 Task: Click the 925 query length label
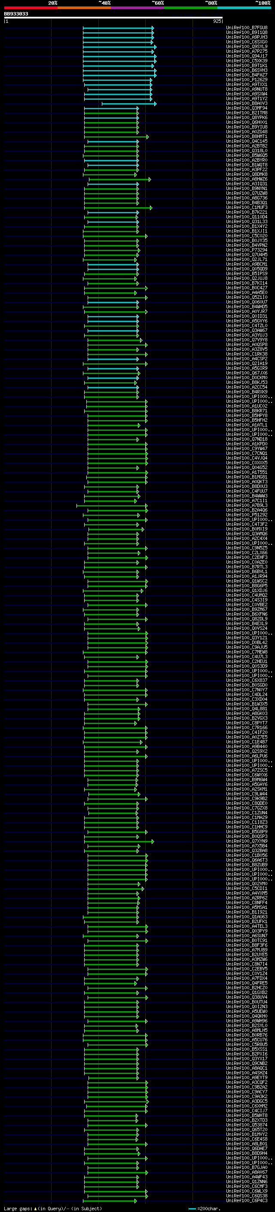coord(217,21)
